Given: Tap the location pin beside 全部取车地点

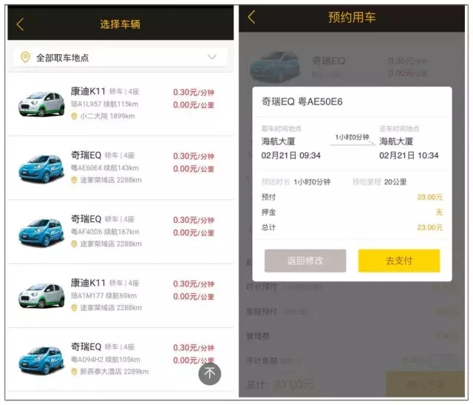Looking at the screenshot, I should (x=25, y=57).
